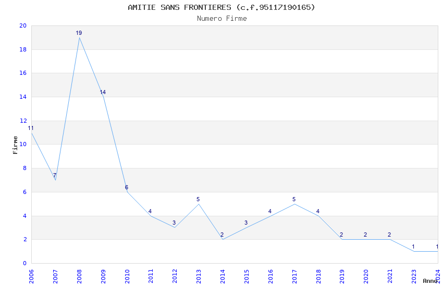Select the 2017 year label
This screenshot has width=443, height=286.
click(x=294, y=277)
